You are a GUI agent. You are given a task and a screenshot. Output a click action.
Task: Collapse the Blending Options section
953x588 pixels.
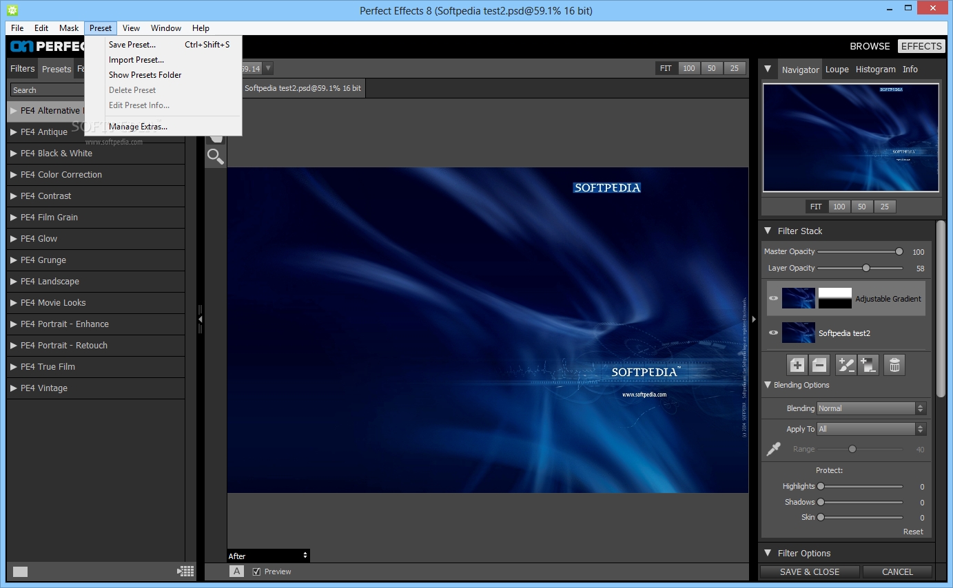768,385
